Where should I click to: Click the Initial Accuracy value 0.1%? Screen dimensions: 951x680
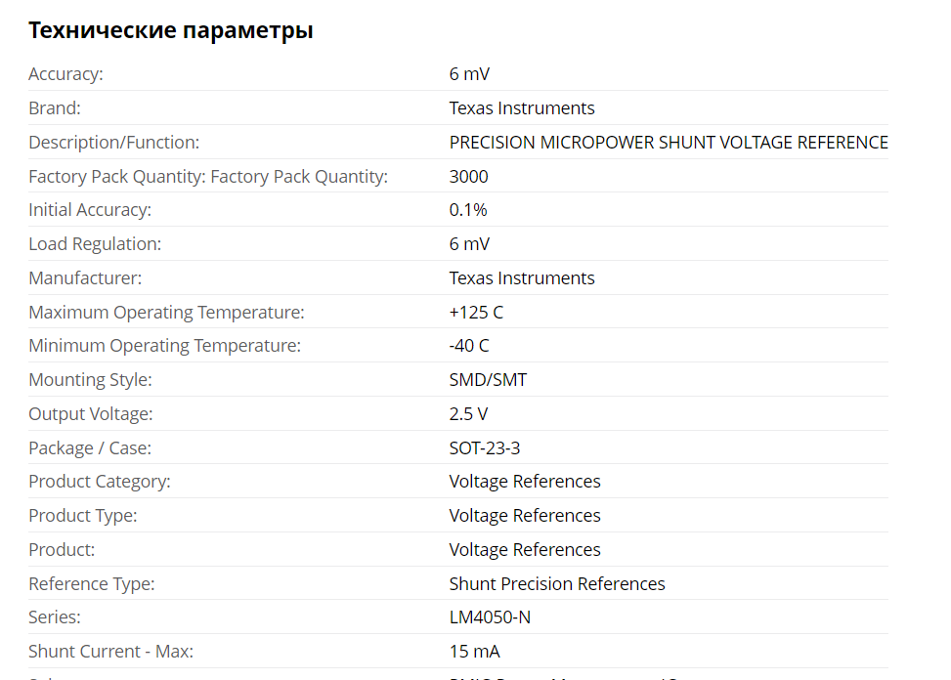(x=468, y=210)
